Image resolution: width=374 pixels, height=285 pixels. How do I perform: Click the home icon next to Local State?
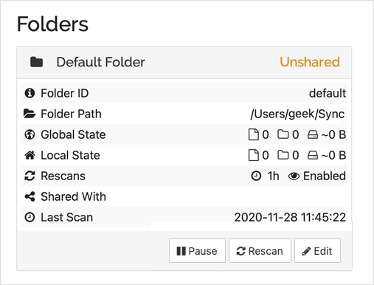(30, 155)
